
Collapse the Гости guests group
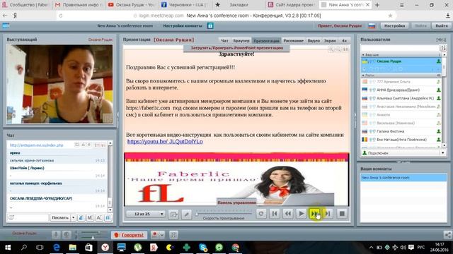pos(363,75)
